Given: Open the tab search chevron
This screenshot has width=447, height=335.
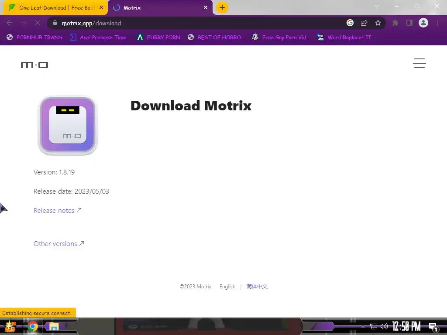Looking at the screenshot, I should (377, 6).
